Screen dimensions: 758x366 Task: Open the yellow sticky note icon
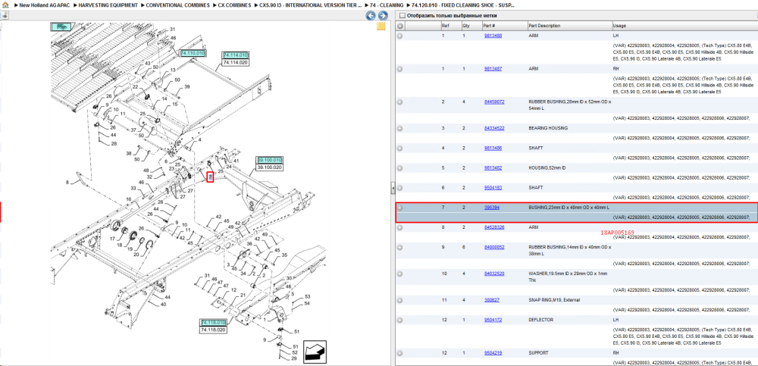click(x=381, y=27)
